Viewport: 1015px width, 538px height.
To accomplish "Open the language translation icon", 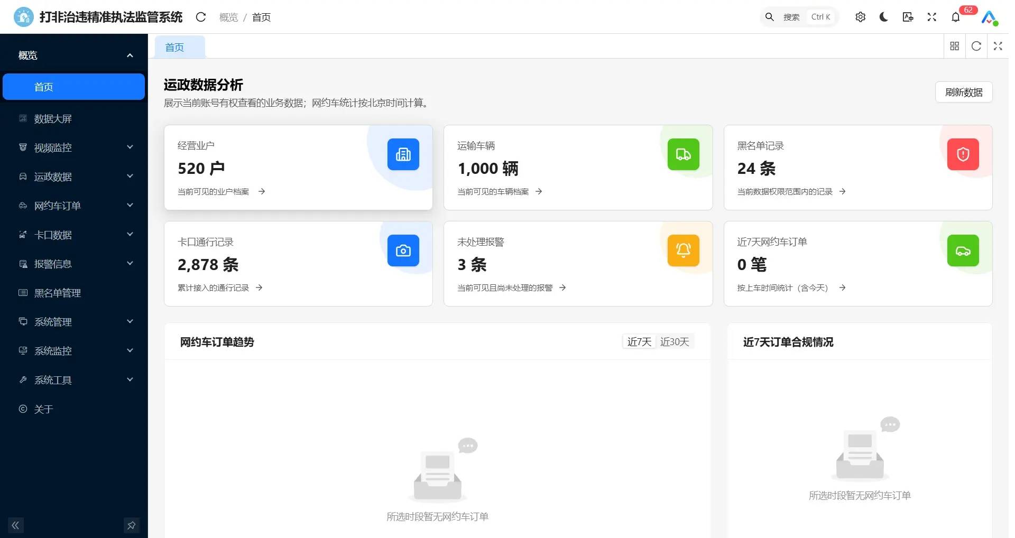I will tap(908, 17).
